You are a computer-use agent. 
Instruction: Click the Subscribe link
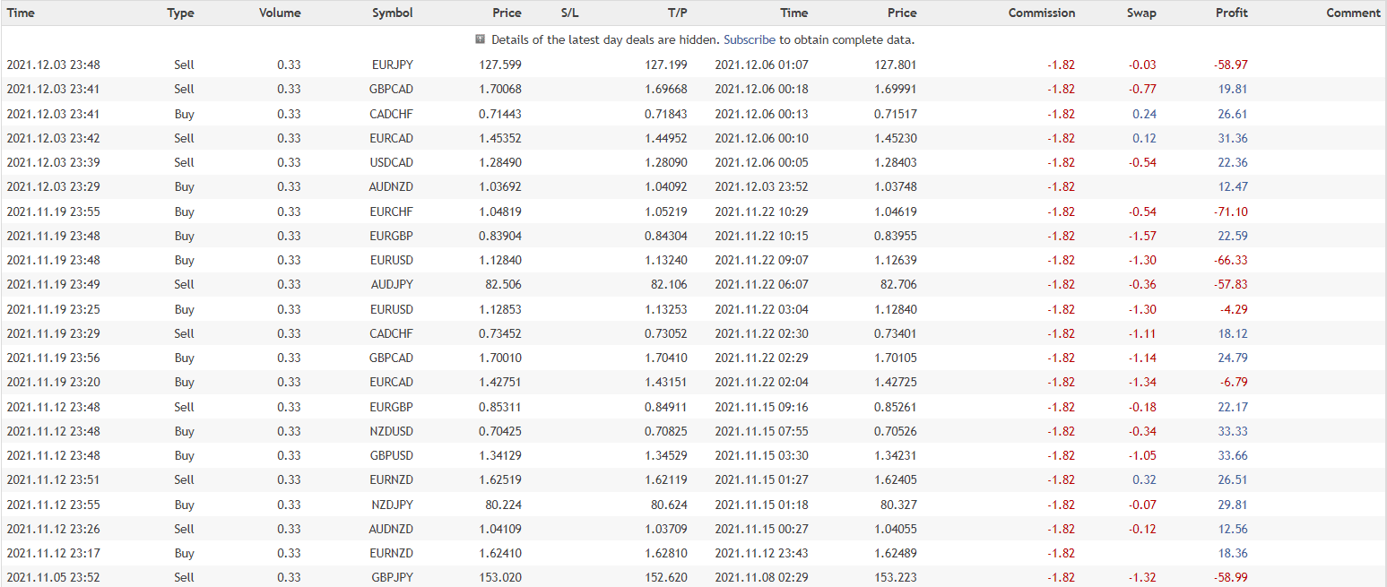pyautogui.click(x=749, y=39)
